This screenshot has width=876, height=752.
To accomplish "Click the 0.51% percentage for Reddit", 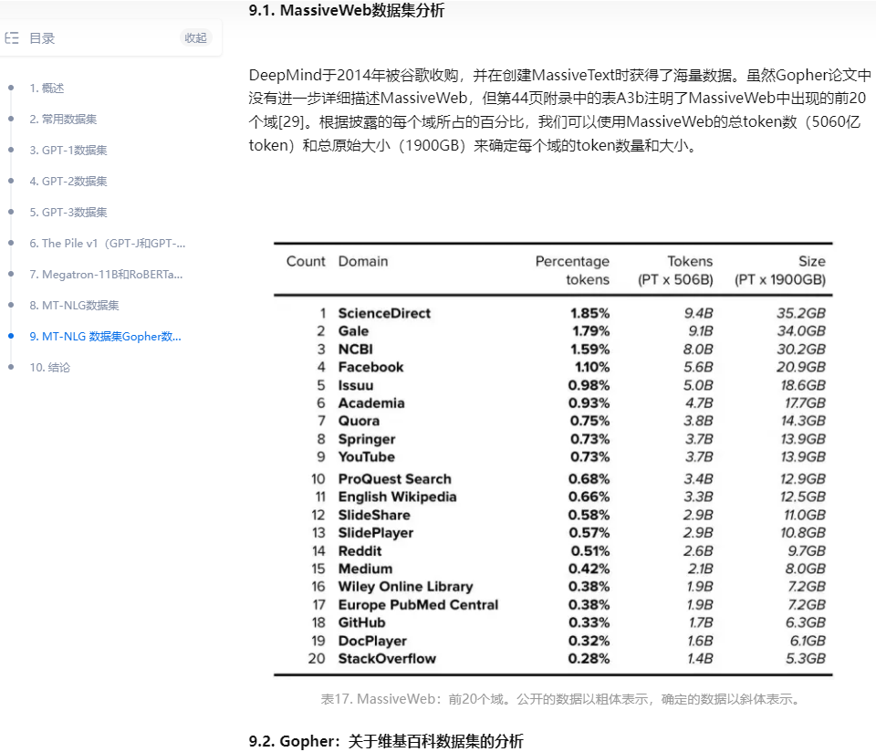I will pyautogui.click(x=590, y=551).
